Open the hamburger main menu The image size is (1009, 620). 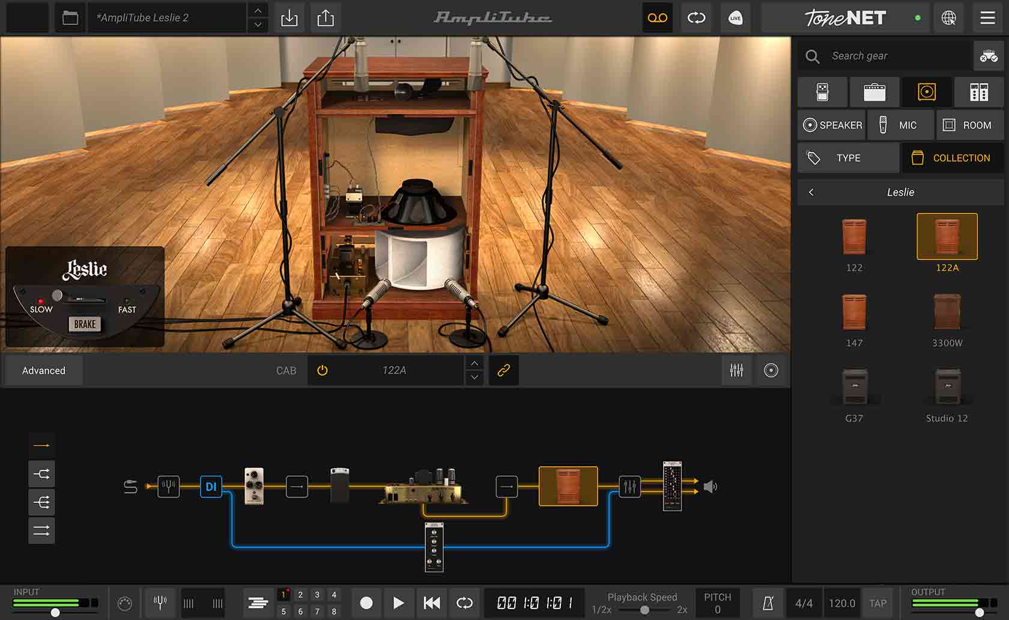[988, 18]
